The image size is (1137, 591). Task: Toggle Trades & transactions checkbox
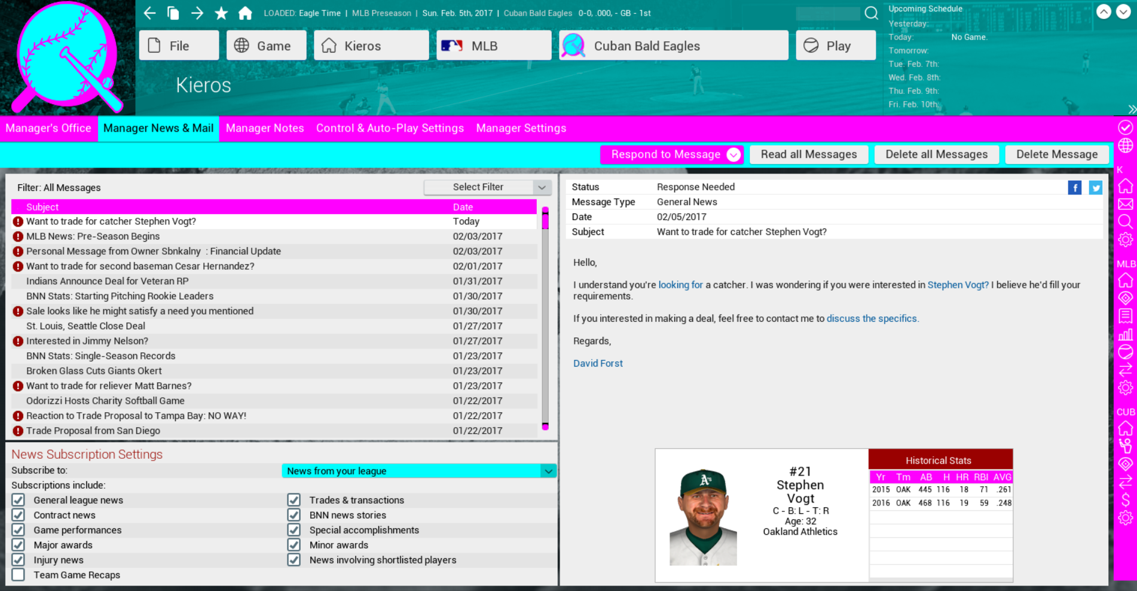pos(294,500)
